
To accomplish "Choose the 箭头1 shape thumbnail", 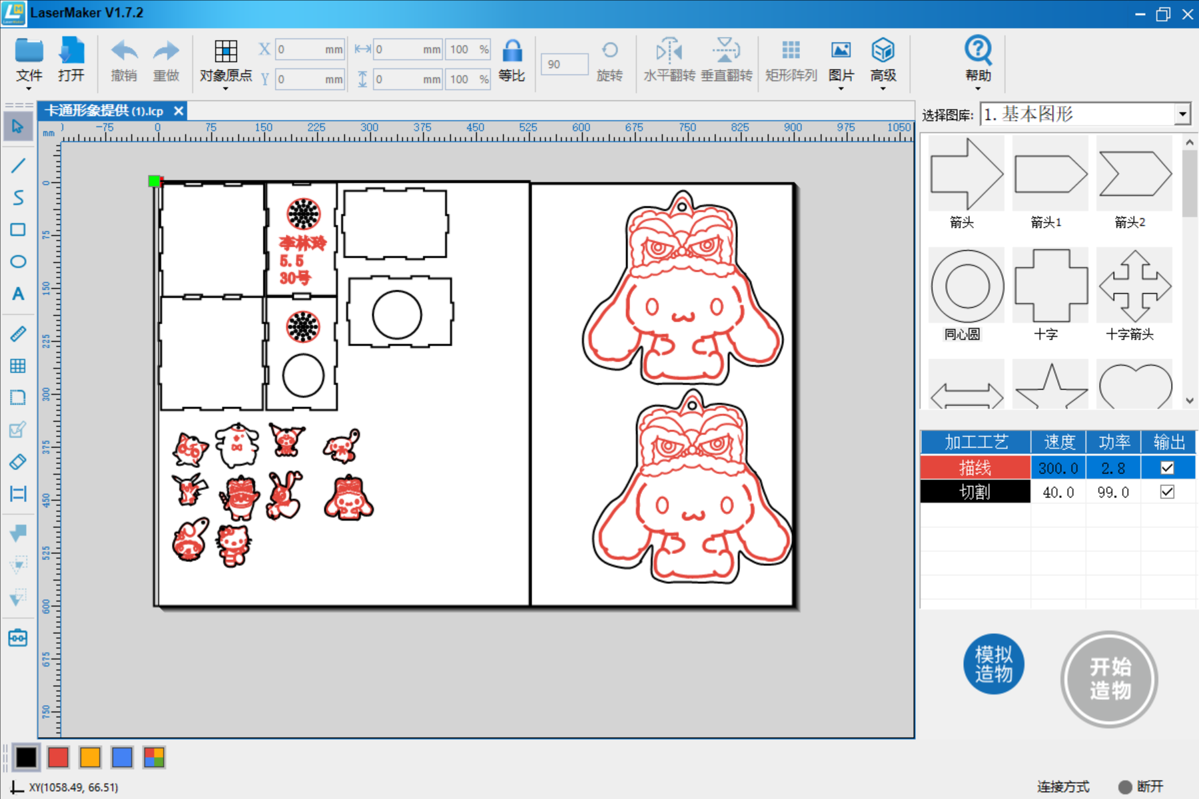I will (1050, 174).
